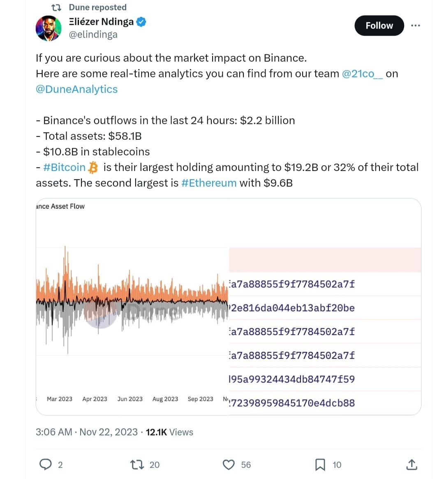Like the tweet with heart icon
Screen dimensions: 444x479
tap(229, 465)
